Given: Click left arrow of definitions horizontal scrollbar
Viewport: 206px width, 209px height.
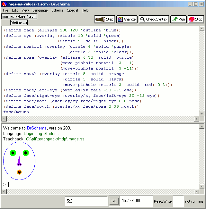Looking at the screenshot, I should click(4, 119).
